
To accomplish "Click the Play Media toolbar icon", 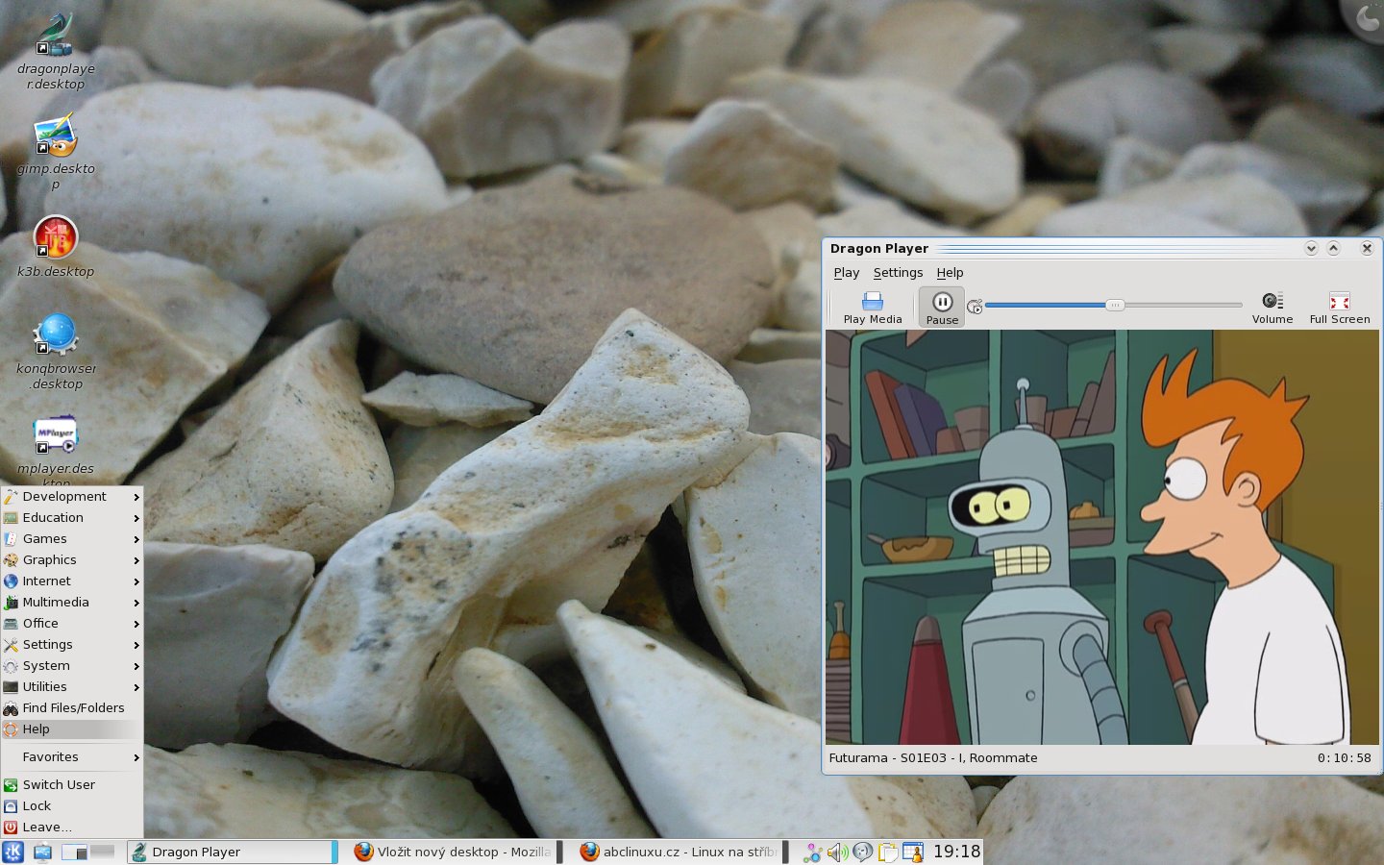I will click(x=872, y=308).
